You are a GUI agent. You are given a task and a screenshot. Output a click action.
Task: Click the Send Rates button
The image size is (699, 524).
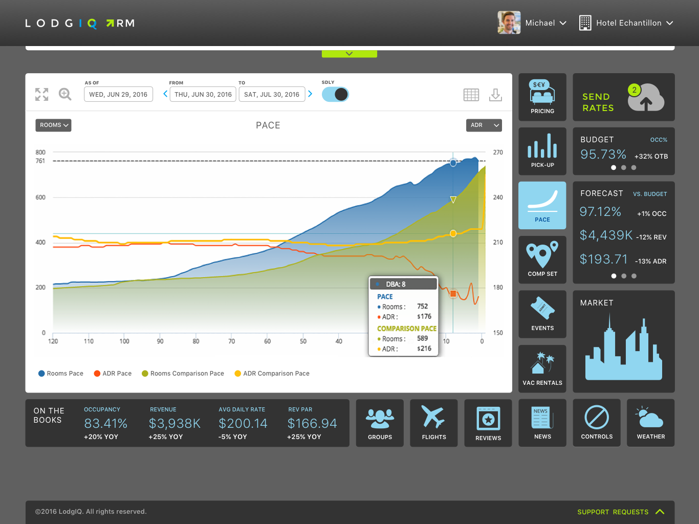[623, 97]
